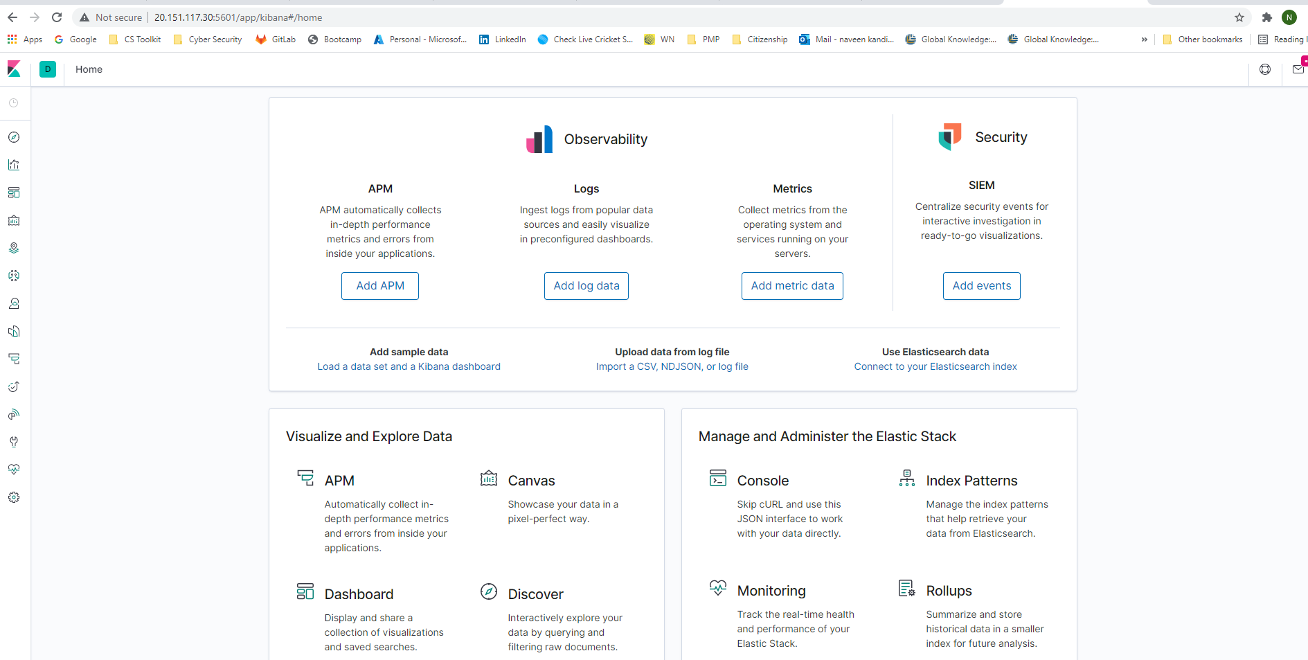
Task: Click Load a data set link
Action: click(409, 366)
